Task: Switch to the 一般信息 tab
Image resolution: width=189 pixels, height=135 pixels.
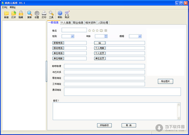Action: click(54, 23)
